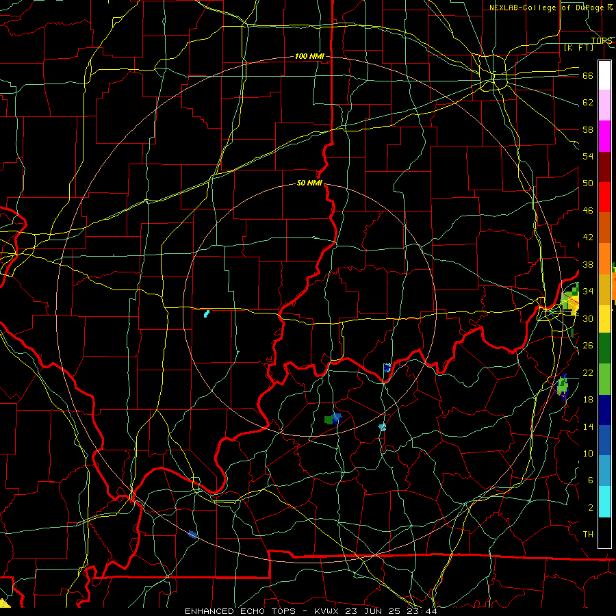This screenshot has width=616, height=616.
Task: Click the '30' legend value
Action: [x=588, y=318]
